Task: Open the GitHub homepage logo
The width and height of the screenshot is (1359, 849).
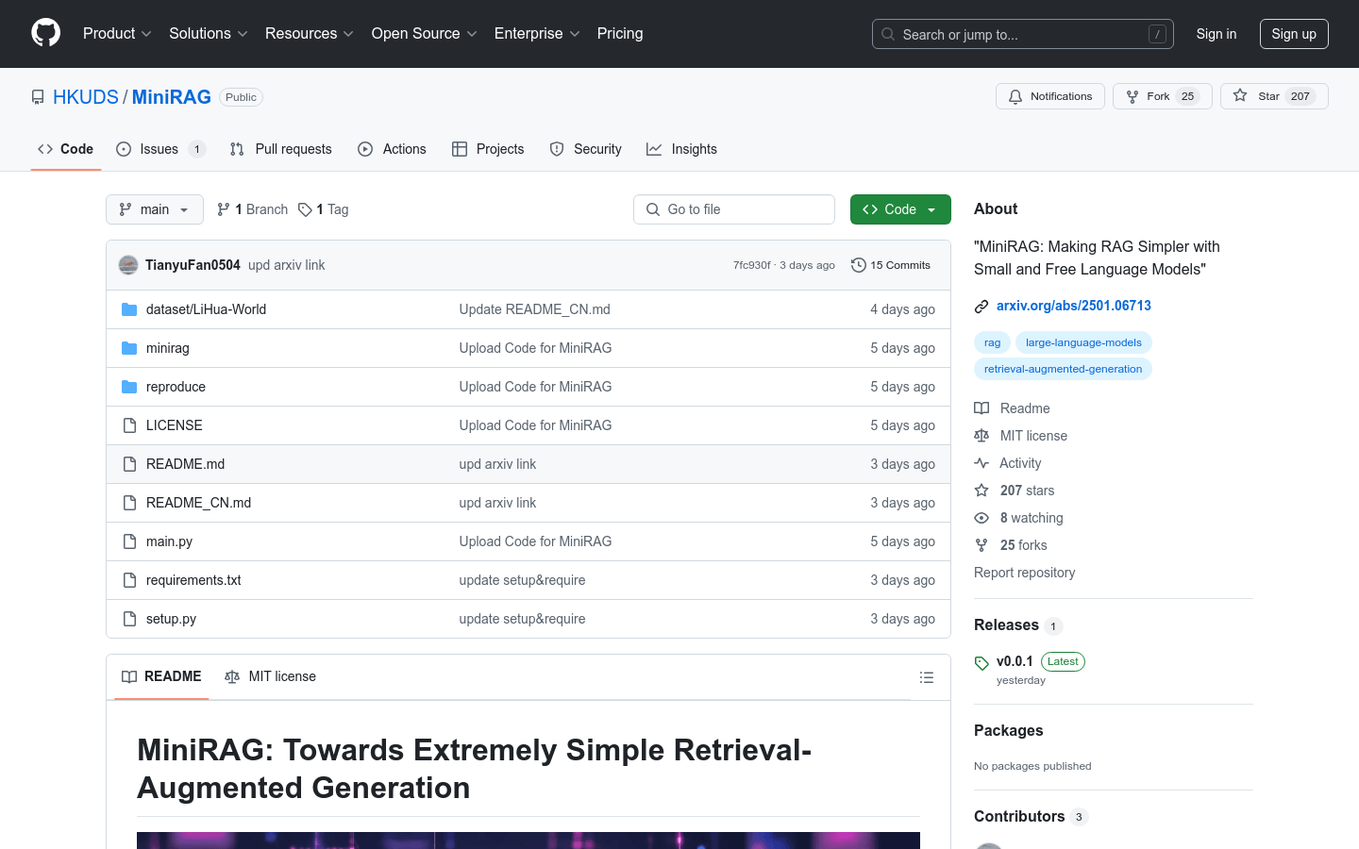Action: point(45,33)
